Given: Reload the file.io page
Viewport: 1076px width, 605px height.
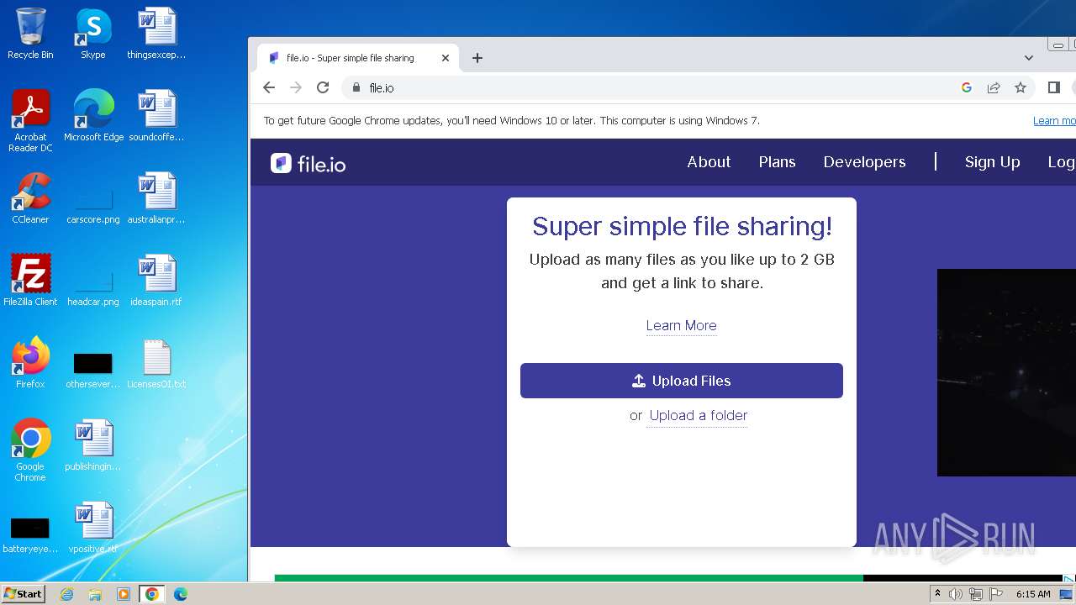Looking at the screenshot, I should 323,87.
